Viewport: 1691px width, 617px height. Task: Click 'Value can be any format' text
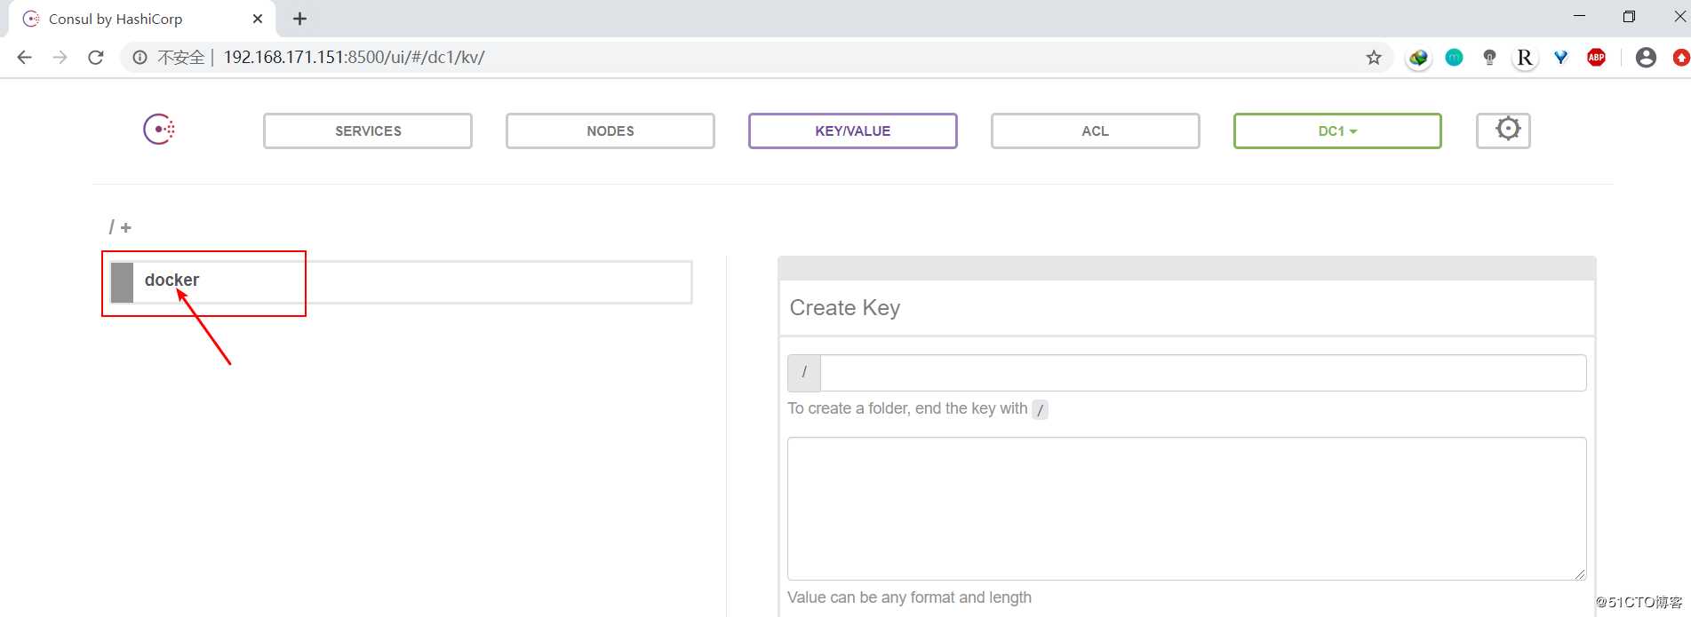[909, 597]
